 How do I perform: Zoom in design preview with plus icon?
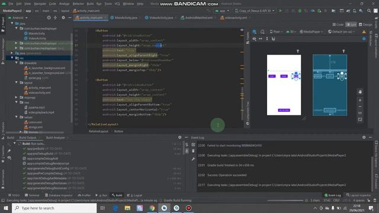(x=360, y=100)
